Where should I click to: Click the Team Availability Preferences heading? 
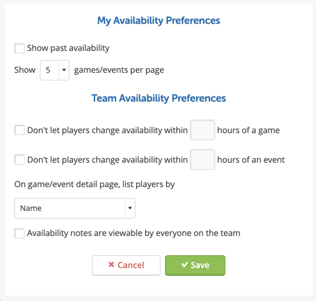[x=159, y=98]
